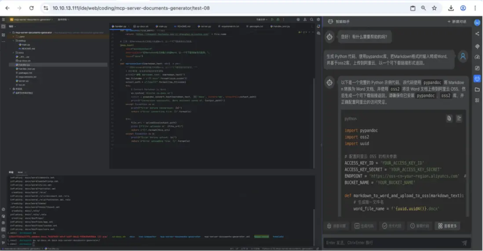The width and height of the screenshot is (483, 251).
Task: Click the user avatar at top of right sidebar
Action: (x=477, y=22)
